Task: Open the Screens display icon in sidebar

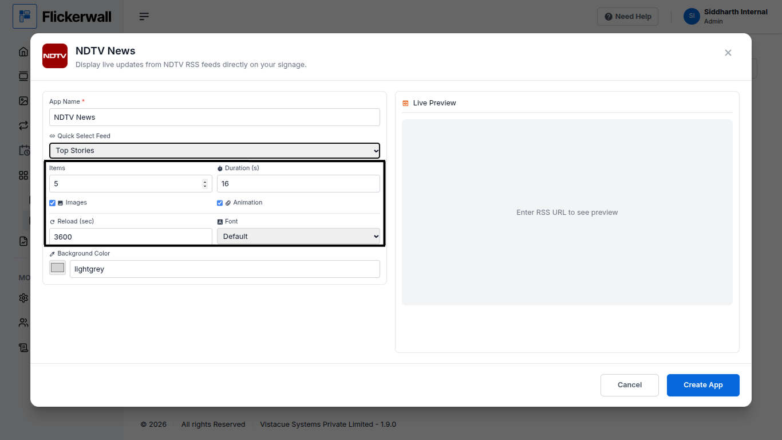Action: pyautogui.click(x=23, y=76)
